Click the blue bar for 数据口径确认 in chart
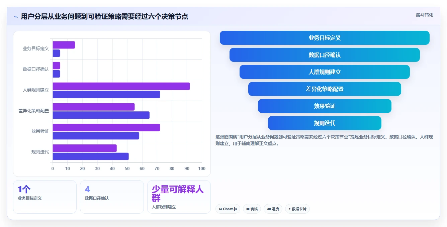The image size is (447, 227). pyautogui.click(x=56, y=74)
